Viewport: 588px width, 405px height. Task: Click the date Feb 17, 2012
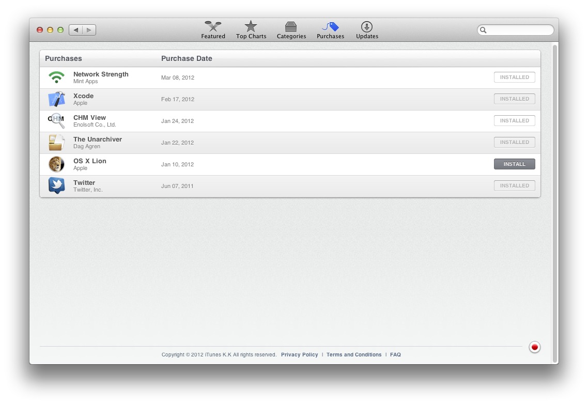pyautogui.click(x=178, y=99)
